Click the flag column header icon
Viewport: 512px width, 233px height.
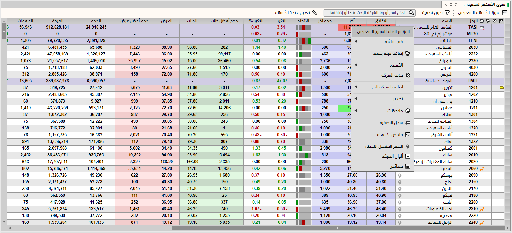[x=501, y=21]
